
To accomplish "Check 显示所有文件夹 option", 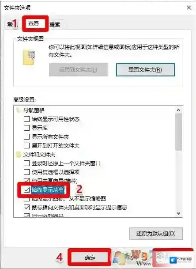I will pos(26,137).
